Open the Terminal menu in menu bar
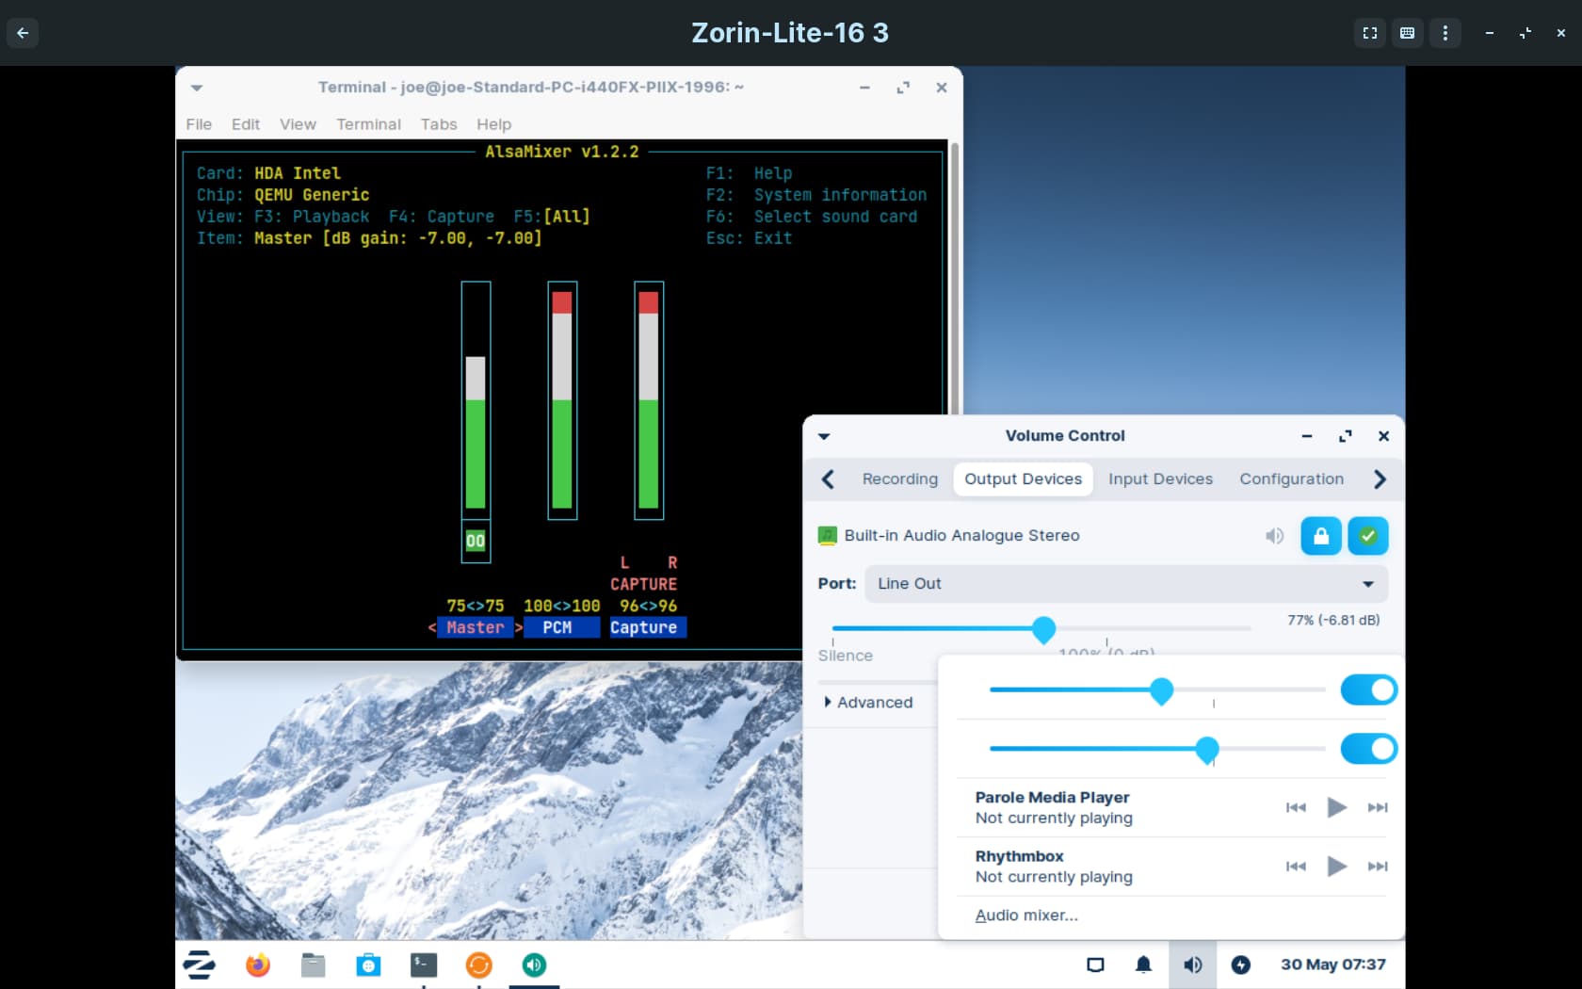 point(368,124)
